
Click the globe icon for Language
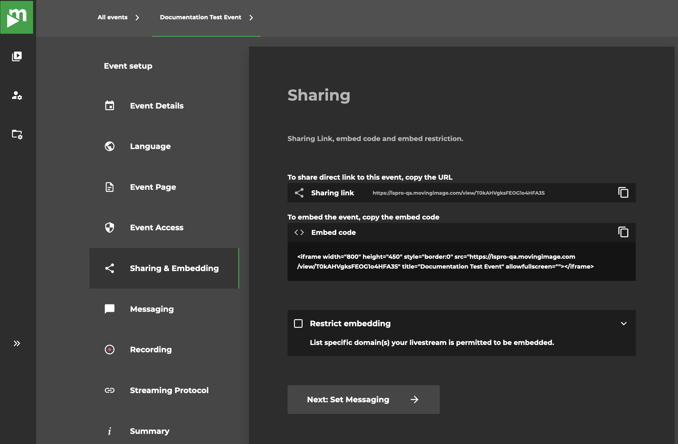click(x=110, y=146)
